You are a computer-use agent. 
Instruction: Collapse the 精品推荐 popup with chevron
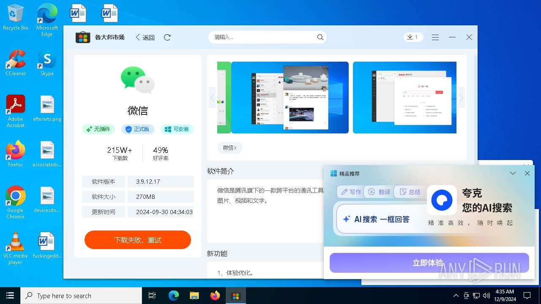pyautogui.click(x=513, y=174)
